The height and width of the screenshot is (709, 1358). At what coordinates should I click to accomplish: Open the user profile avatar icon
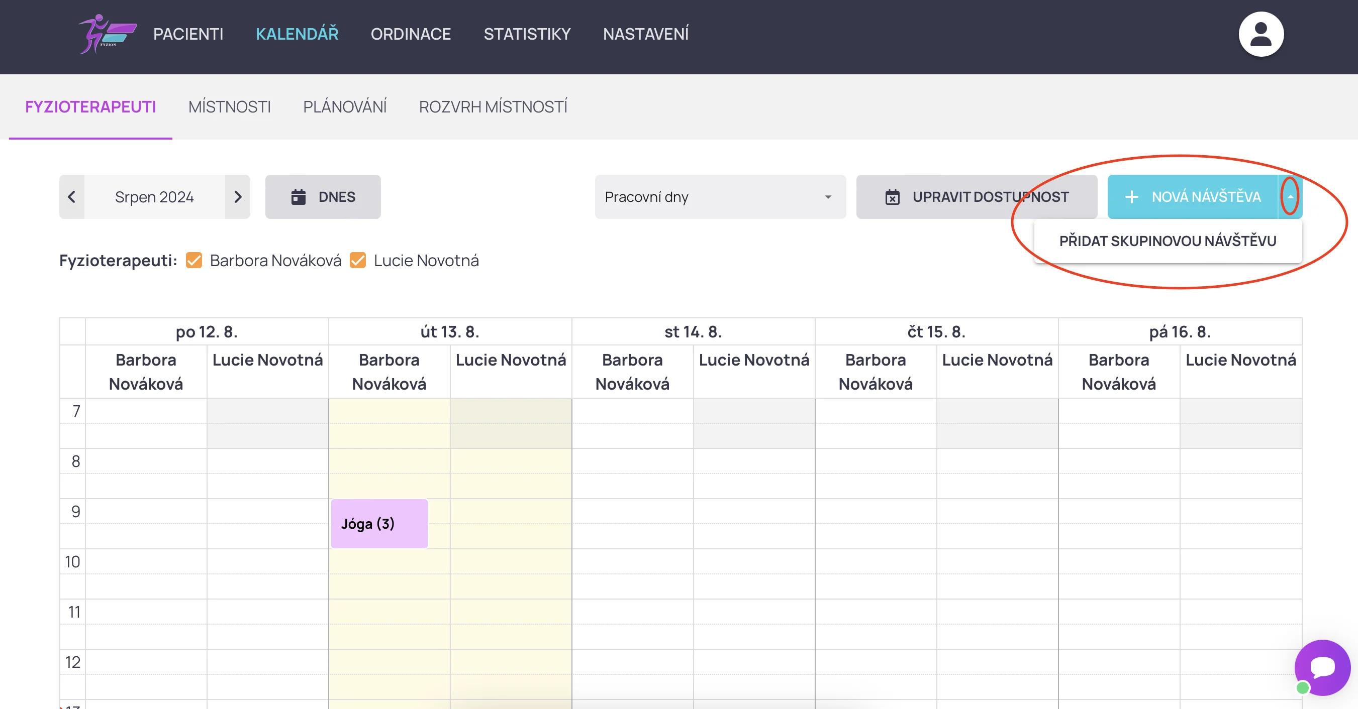point(1260,34)
